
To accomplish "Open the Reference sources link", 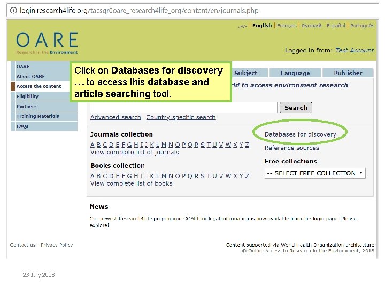I will 292,148.
